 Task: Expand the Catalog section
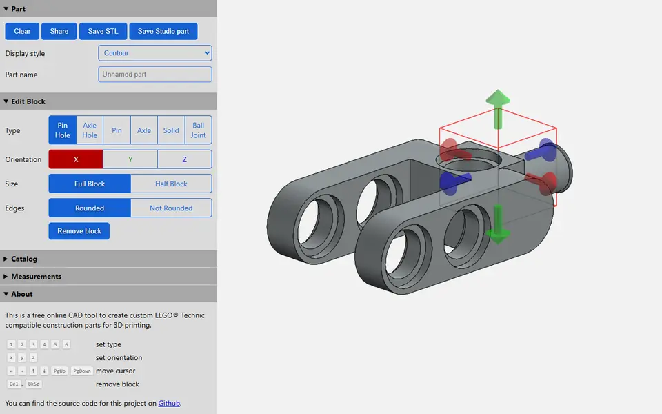tap(108, 259)
